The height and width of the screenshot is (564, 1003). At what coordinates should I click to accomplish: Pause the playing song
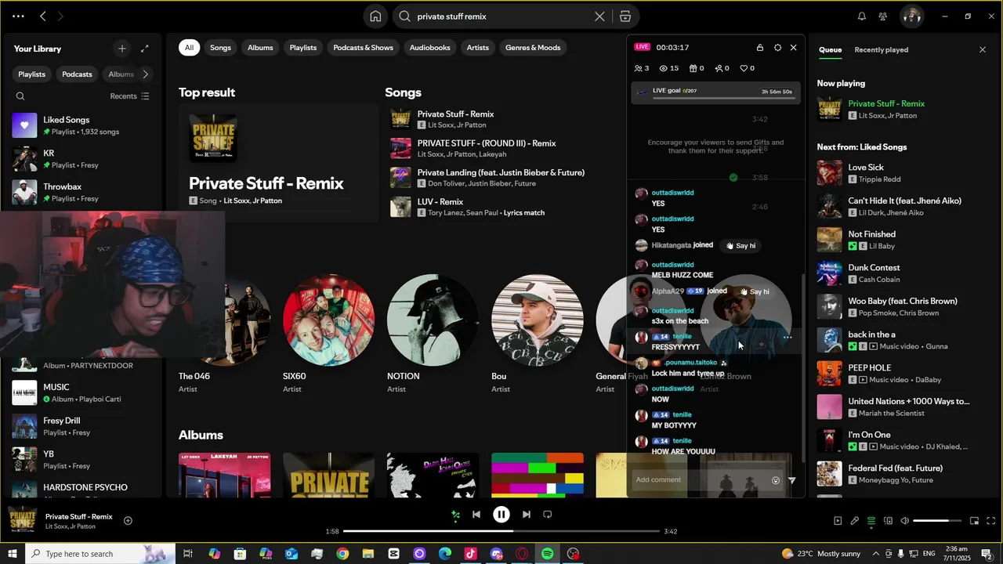point(501,515)
